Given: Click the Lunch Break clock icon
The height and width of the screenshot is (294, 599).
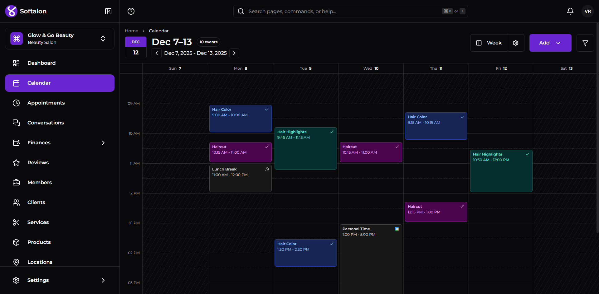Looking at the screenshot, I should coord(267,169).
